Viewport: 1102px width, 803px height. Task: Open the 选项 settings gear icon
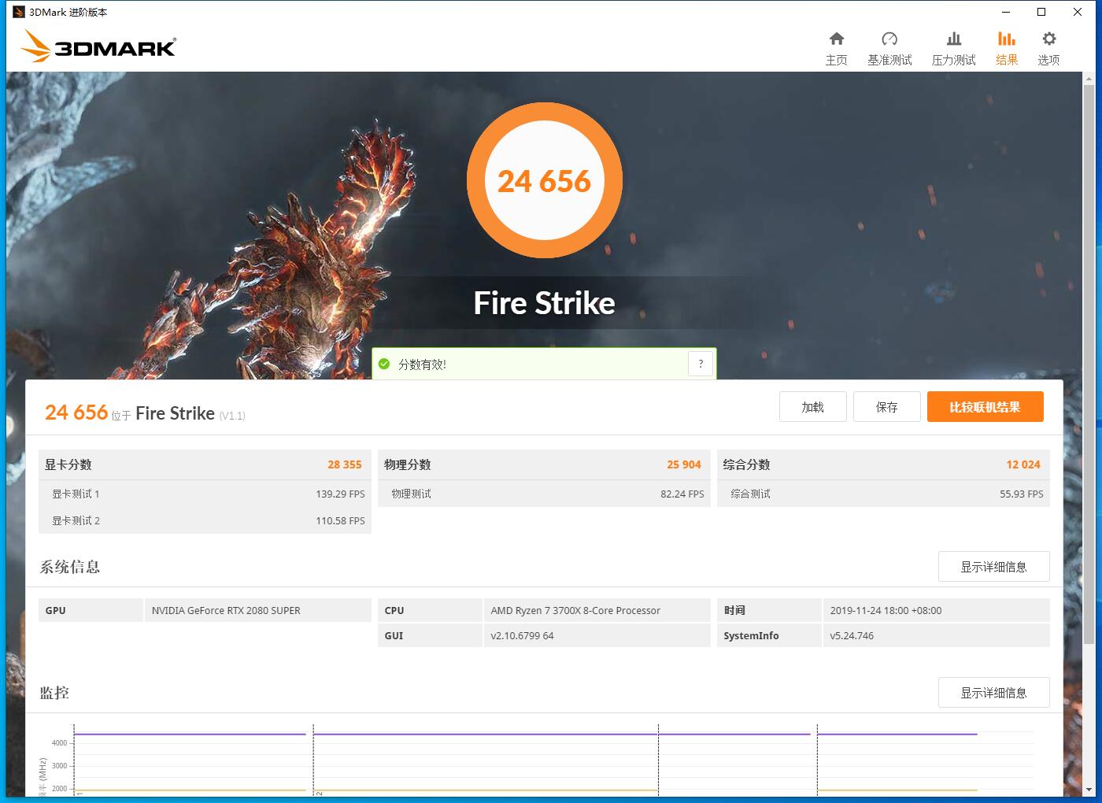click(1048, 39)
